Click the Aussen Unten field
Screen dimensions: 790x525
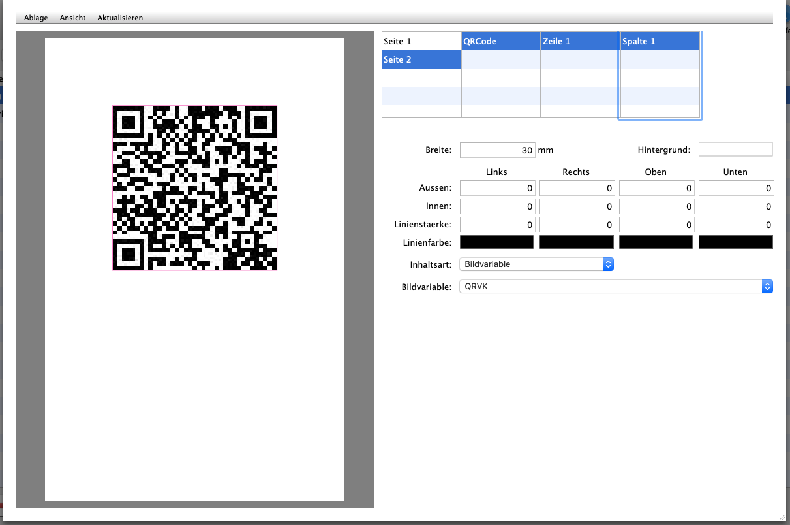(737, 188)
